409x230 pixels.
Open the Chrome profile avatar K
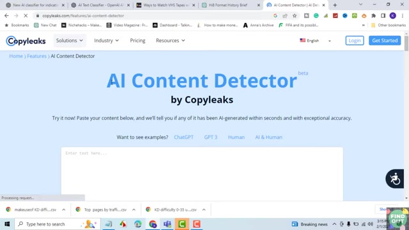coord(392,15)
